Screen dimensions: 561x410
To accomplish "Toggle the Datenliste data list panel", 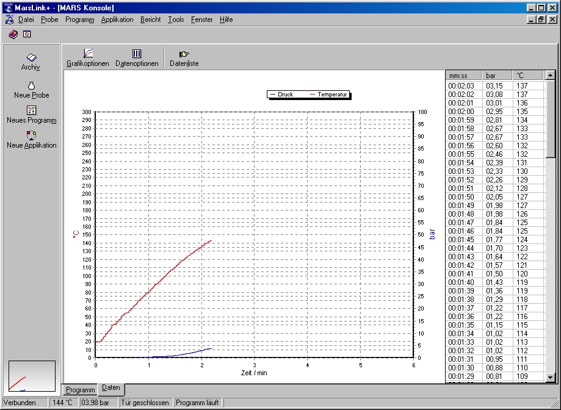I will pos(184,58).
